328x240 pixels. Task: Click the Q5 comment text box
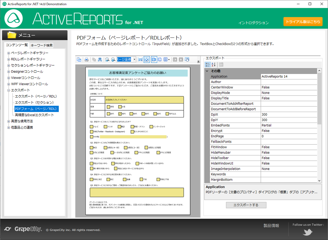(x=137, y=192)
